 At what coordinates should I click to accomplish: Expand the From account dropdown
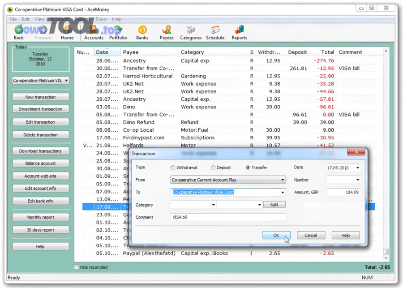pyautogui.click(x=283, y=180)
